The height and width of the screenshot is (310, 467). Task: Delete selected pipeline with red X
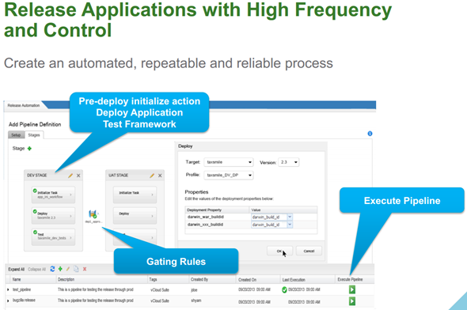coord(85,269)
